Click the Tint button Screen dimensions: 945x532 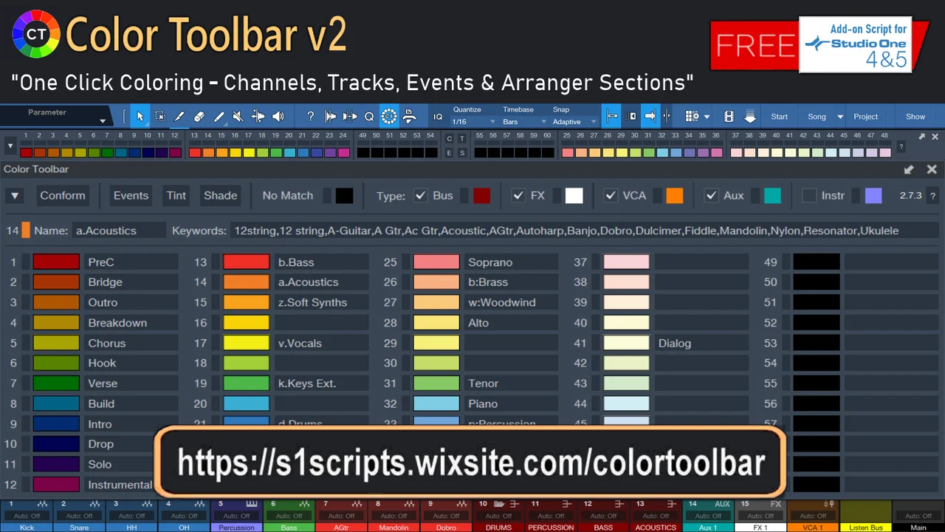(176, 196)
